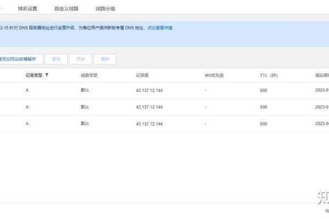
Task: Click the third row's record type A
Action: (x=27, y=124)
